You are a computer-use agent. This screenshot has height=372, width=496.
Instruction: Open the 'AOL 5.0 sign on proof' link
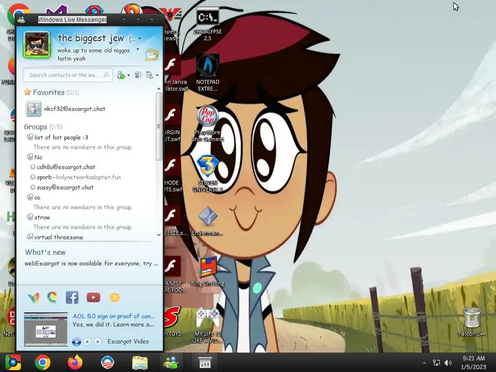[113, 316]
